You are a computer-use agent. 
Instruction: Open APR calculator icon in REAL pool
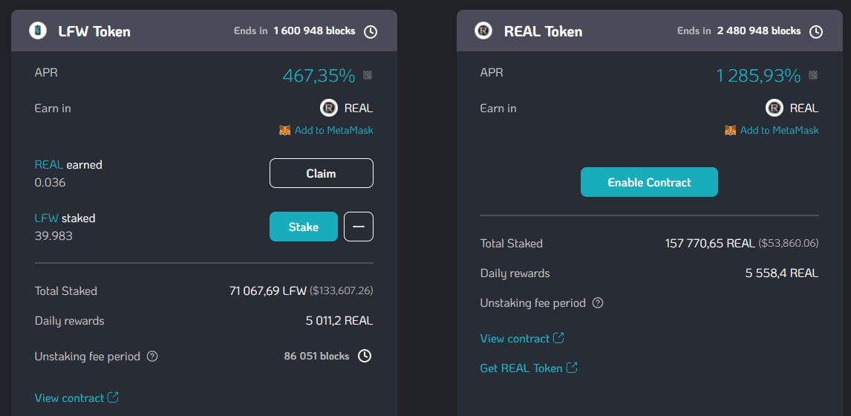[813, 75]
